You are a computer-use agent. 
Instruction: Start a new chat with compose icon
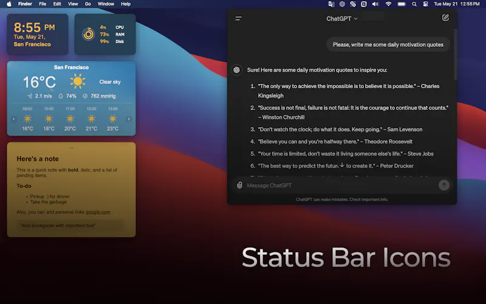click(x=445, y=18)
